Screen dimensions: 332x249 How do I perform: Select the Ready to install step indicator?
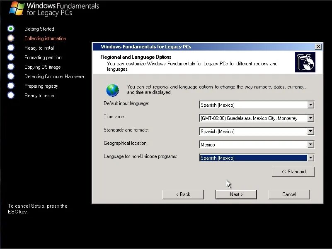click(11, 48)
